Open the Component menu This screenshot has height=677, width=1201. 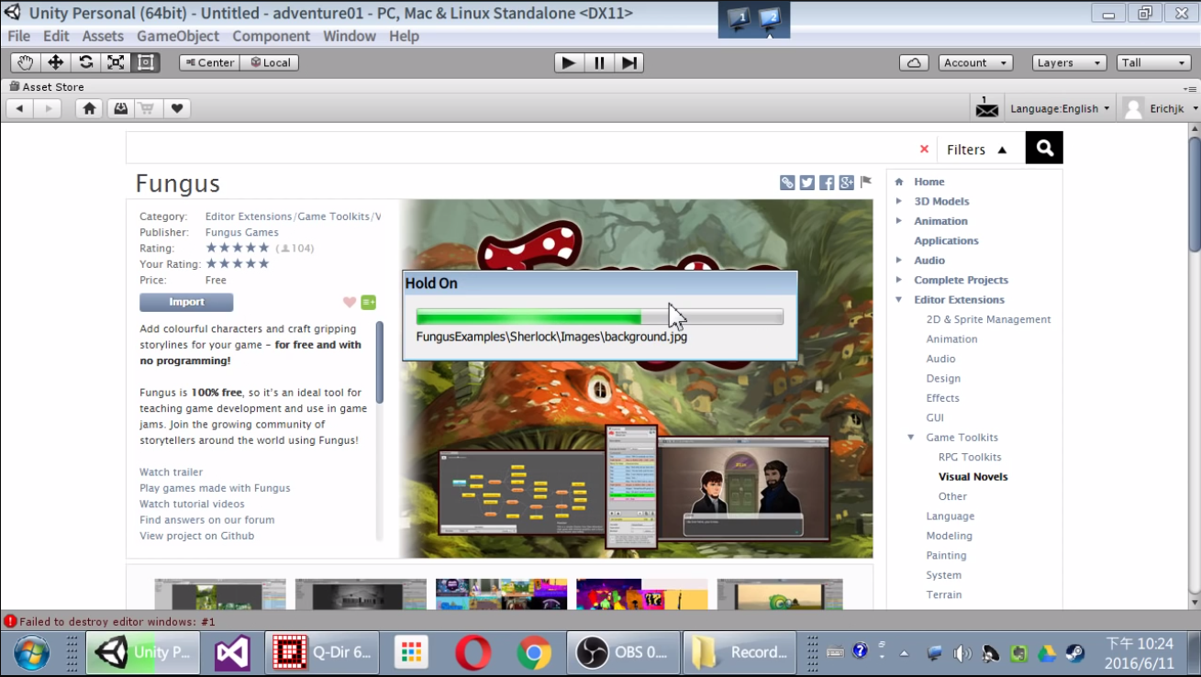pos(271,36)
